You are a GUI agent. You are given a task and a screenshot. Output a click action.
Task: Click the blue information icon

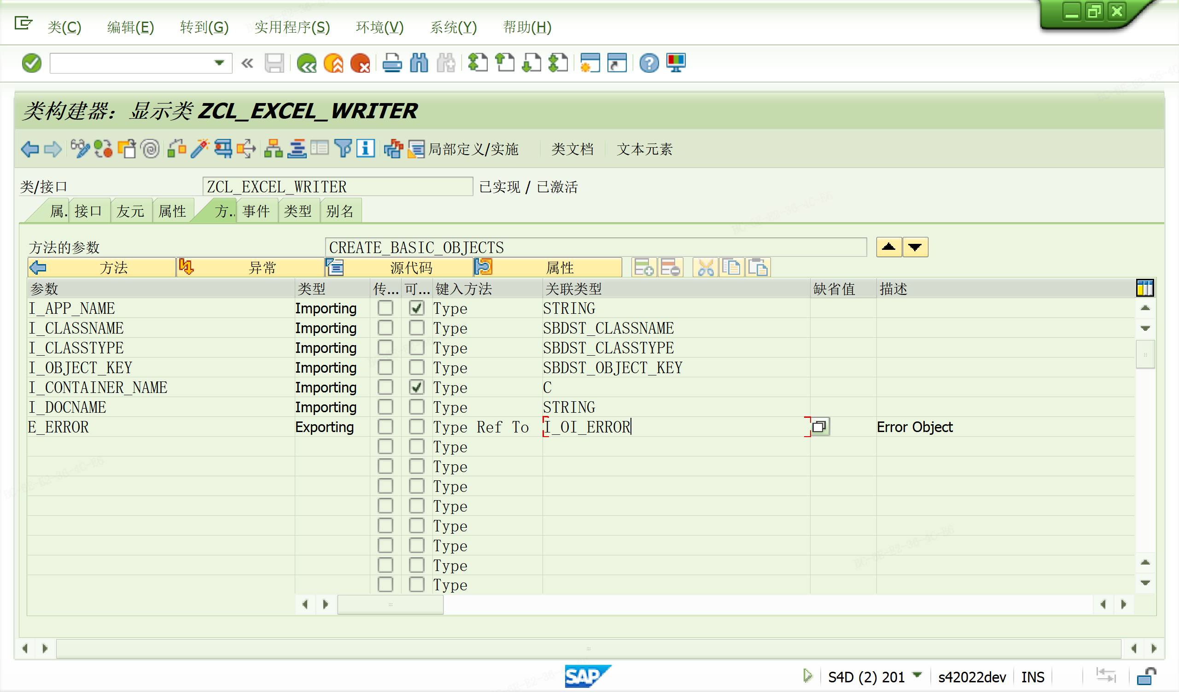pos(365,149)
